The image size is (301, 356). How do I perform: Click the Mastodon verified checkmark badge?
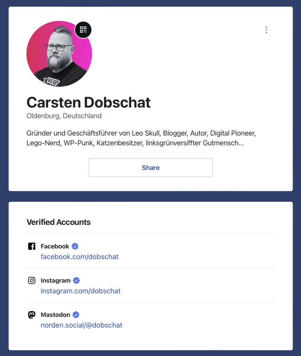click(76, 315)
